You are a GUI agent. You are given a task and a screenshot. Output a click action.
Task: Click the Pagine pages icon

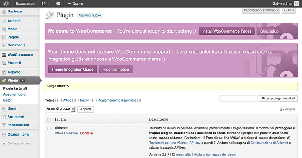click(x=4, y=37)
